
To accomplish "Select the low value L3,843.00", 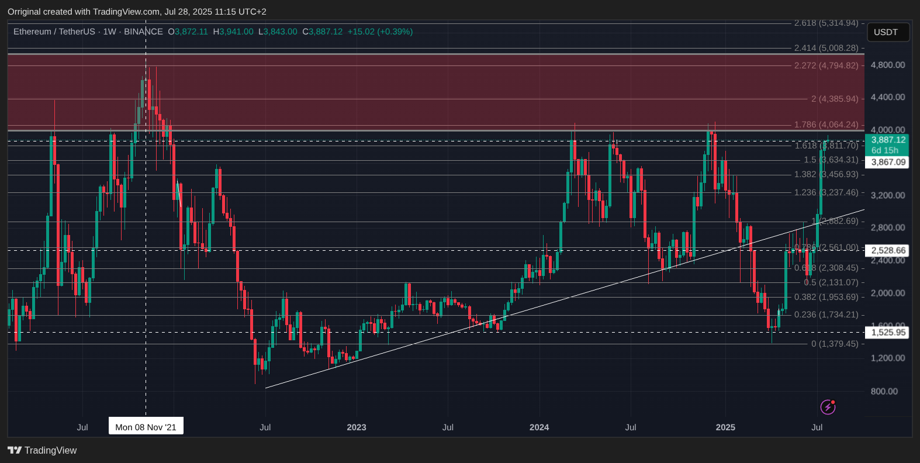I will [x=278, y=32].
